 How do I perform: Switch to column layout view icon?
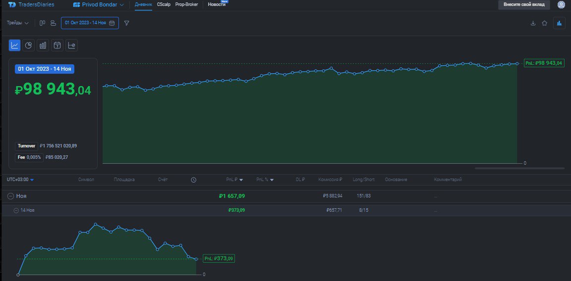[42, 23]
